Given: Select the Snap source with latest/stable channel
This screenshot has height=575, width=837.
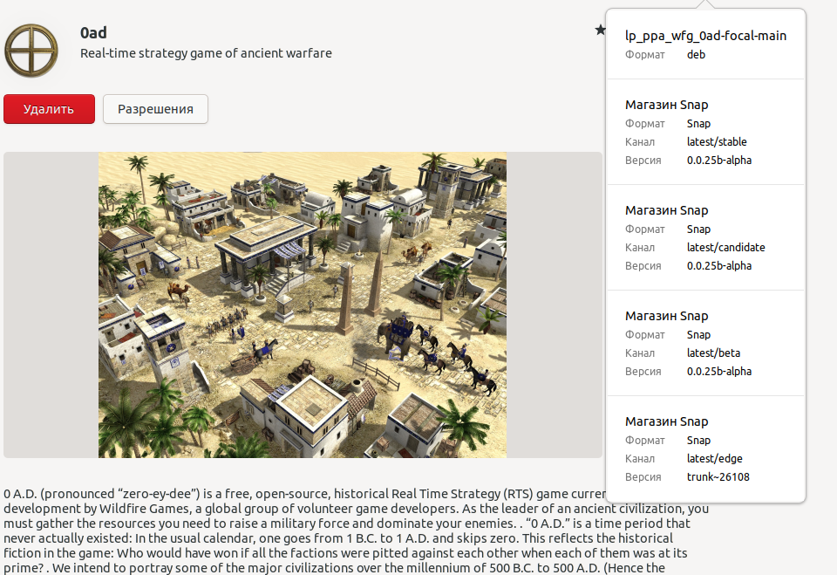Looking at the screenshot, I should tap(705, 132).
